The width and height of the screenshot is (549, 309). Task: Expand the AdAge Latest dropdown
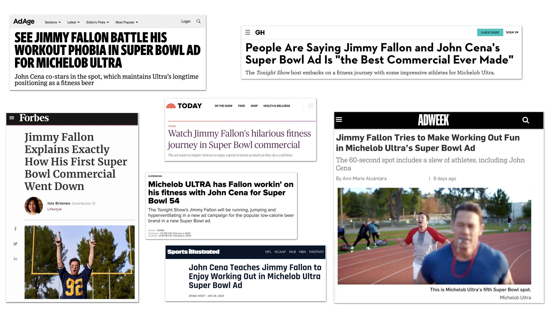pos(73,22)
